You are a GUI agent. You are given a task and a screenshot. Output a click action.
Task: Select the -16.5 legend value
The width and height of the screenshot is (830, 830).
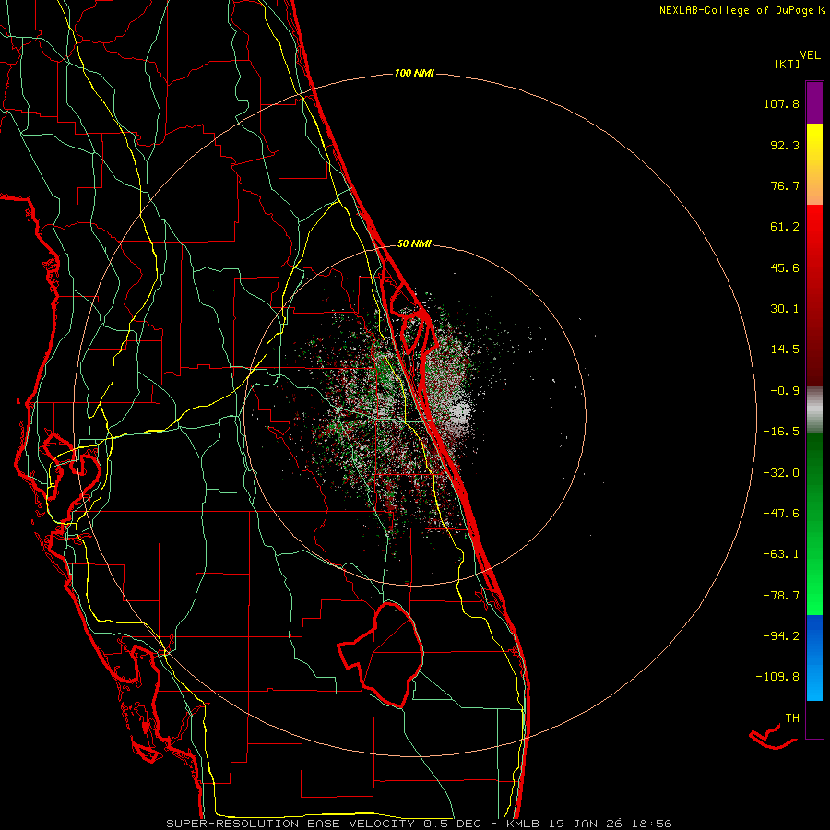pos(781,432)
